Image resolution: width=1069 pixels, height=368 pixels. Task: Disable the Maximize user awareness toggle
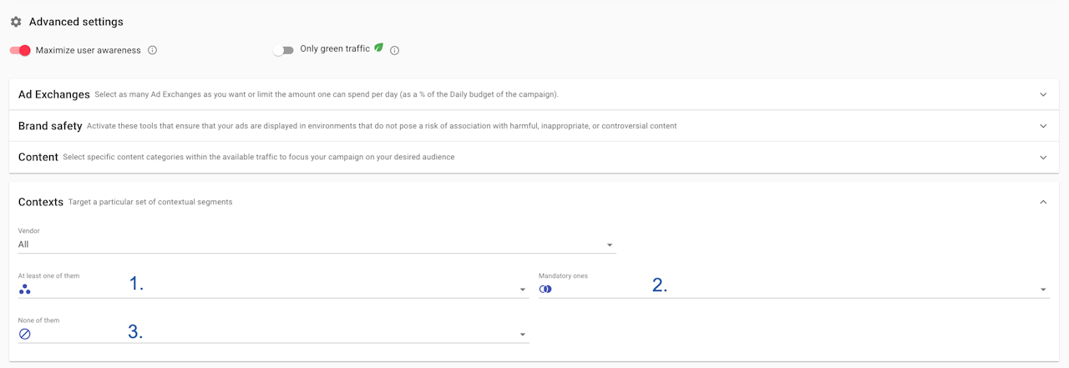coord(21,50)
